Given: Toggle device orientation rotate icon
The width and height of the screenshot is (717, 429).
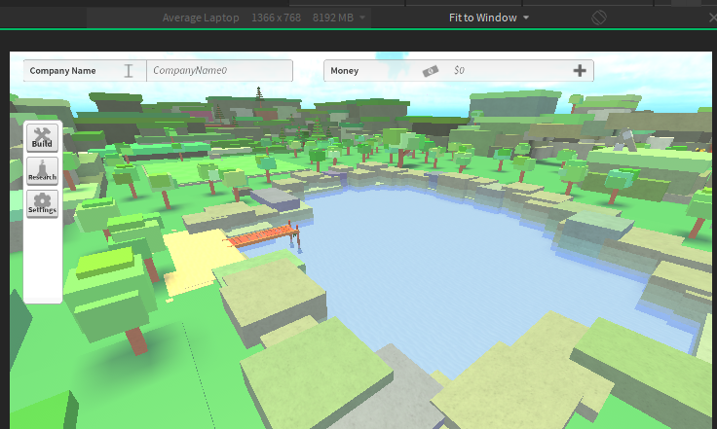Looking at the screenshot, I should click(598, 18).
